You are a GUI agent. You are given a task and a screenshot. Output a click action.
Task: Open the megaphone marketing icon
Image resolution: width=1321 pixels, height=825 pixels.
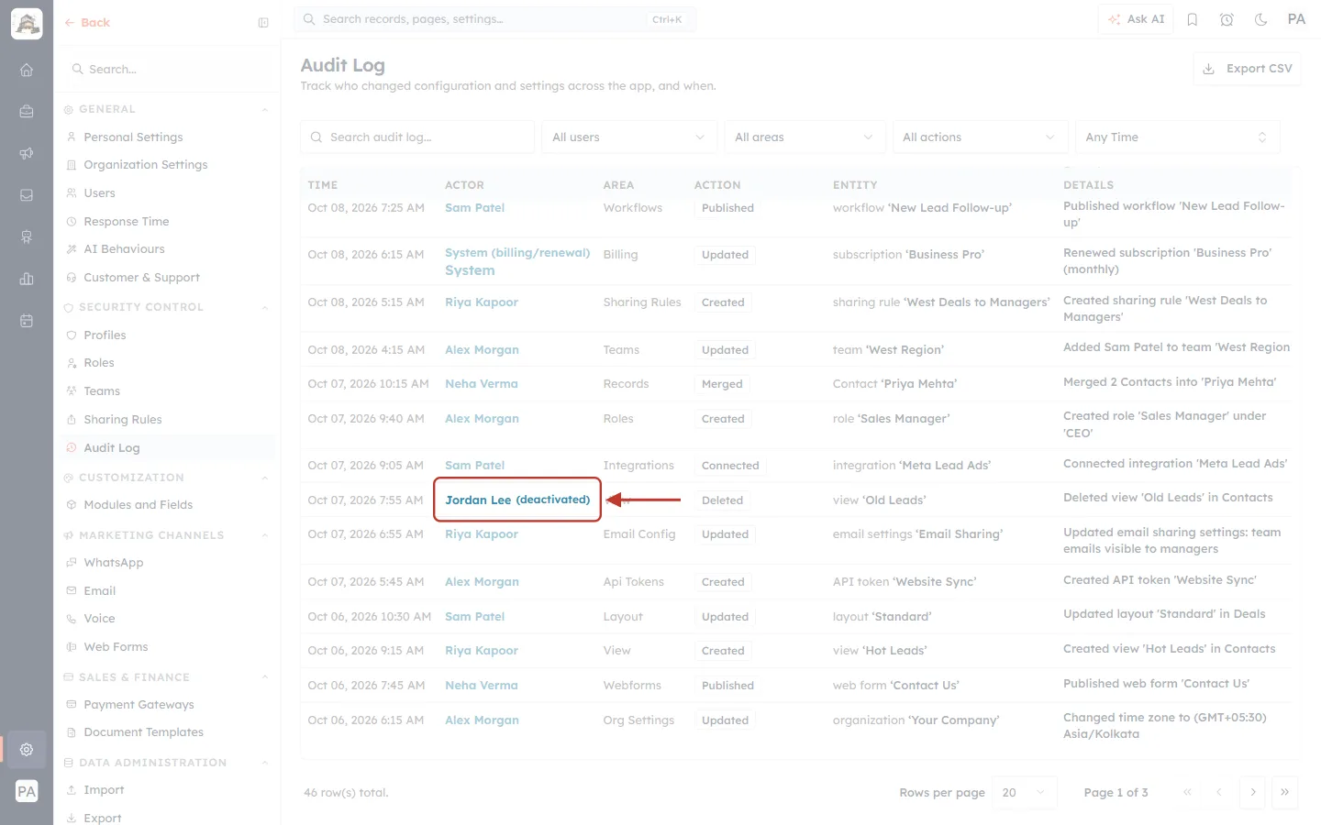27,153
